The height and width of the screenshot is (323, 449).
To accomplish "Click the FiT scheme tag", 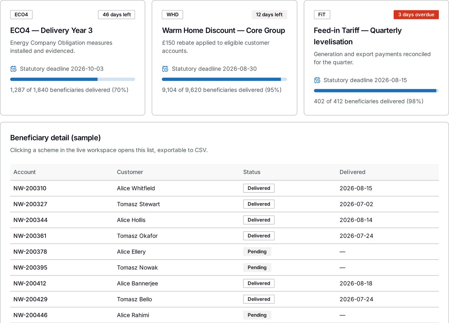I will [322, 15].
